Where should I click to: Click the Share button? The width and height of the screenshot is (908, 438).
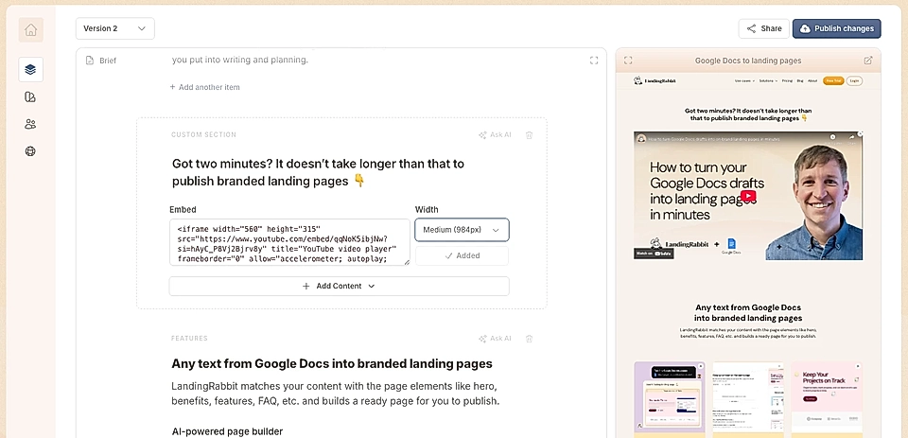pyautogui.click(x=764, y=28)
